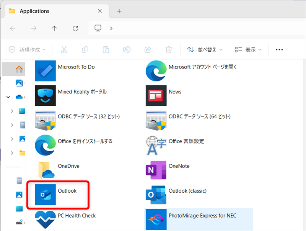Click the Delete trash can icon
This screenshot has width=306, height=231.
tap(168, 50)
